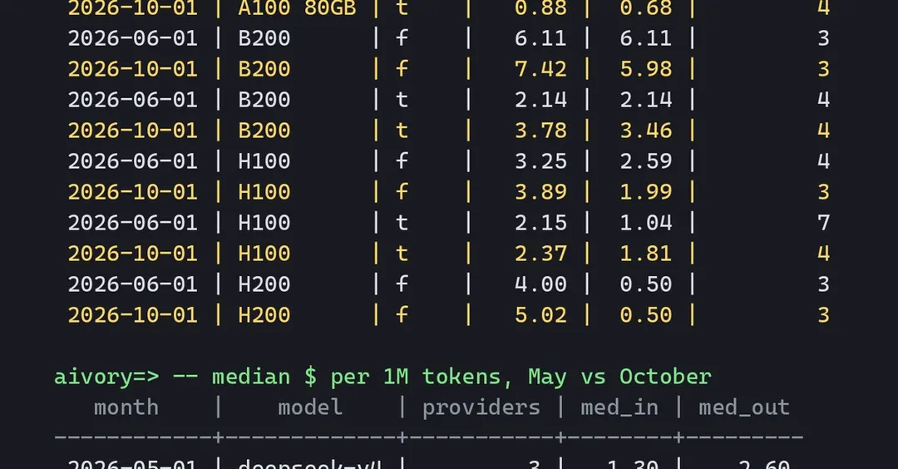Click H100 in the row with 2.37

point(264,254)
